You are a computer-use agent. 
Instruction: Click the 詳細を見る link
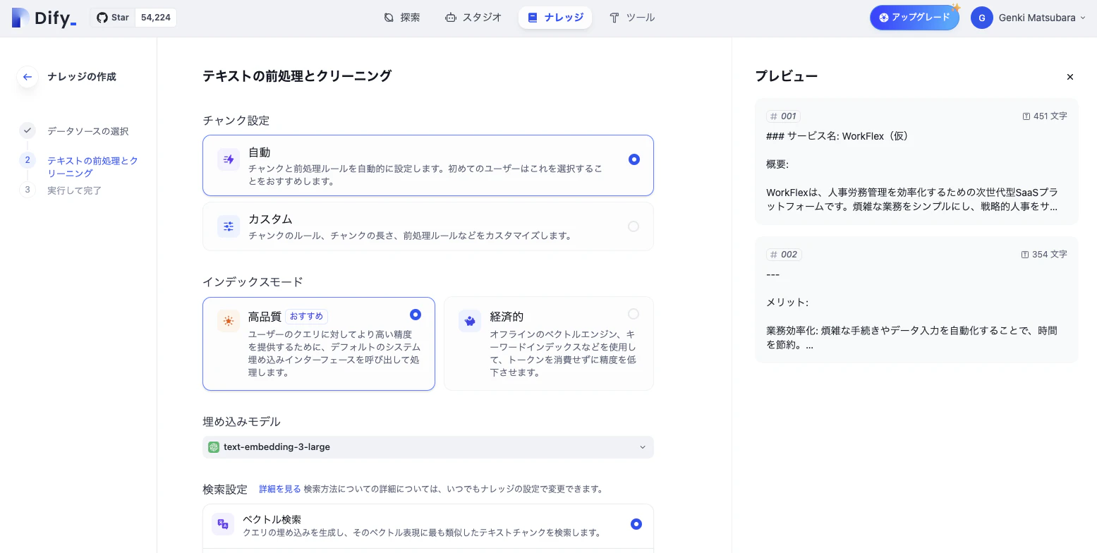(x=279, y=489)
